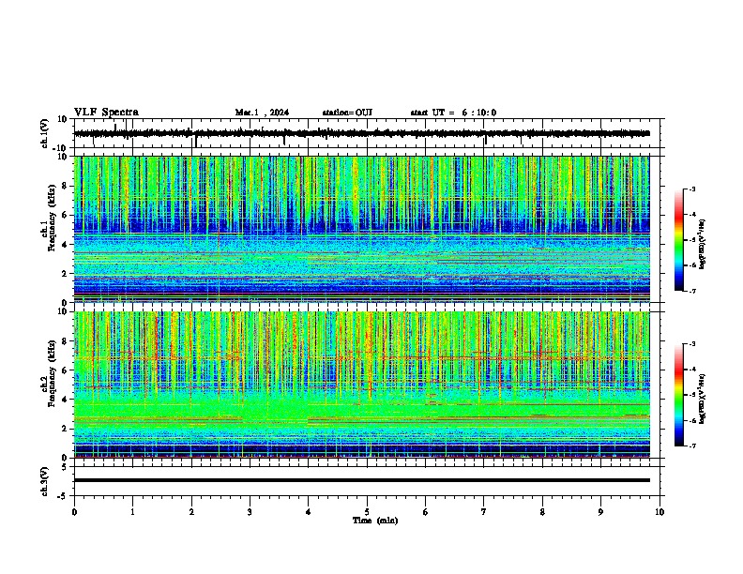Click the log(PSD) label beside ch.2 colorbar
Screen dimensions: 743x574
pyautogui.click(x=703, y=399)
